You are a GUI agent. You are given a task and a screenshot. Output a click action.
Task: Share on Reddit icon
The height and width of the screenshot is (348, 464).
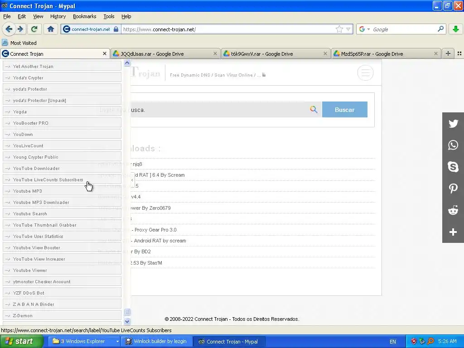(x=453, y=210)
